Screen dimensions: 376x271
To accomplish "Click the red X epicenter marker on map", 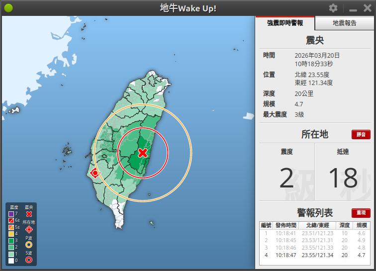I will pos(143,153).
